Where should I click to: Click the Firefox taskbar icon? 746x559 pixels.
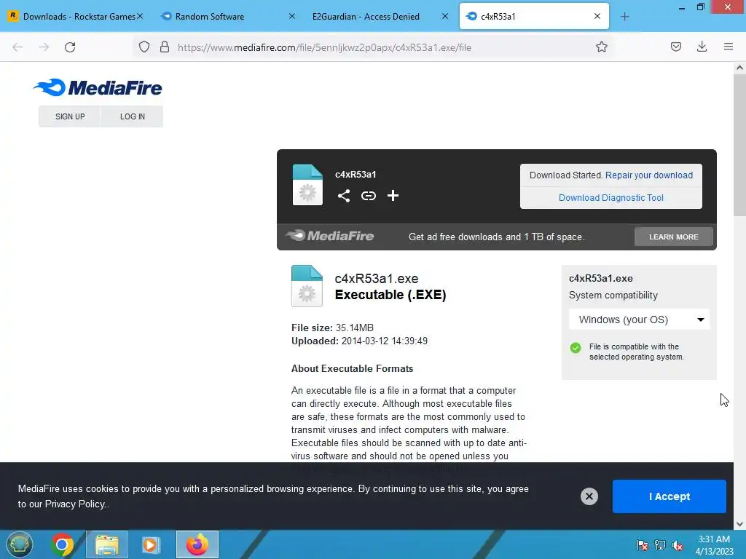click(197, 544)
